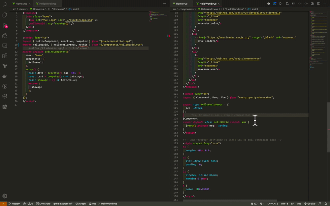Click the awesome-vue GitHub link
Image resolution: width=330 pixels, height=206 pixels.
(233, 59)
